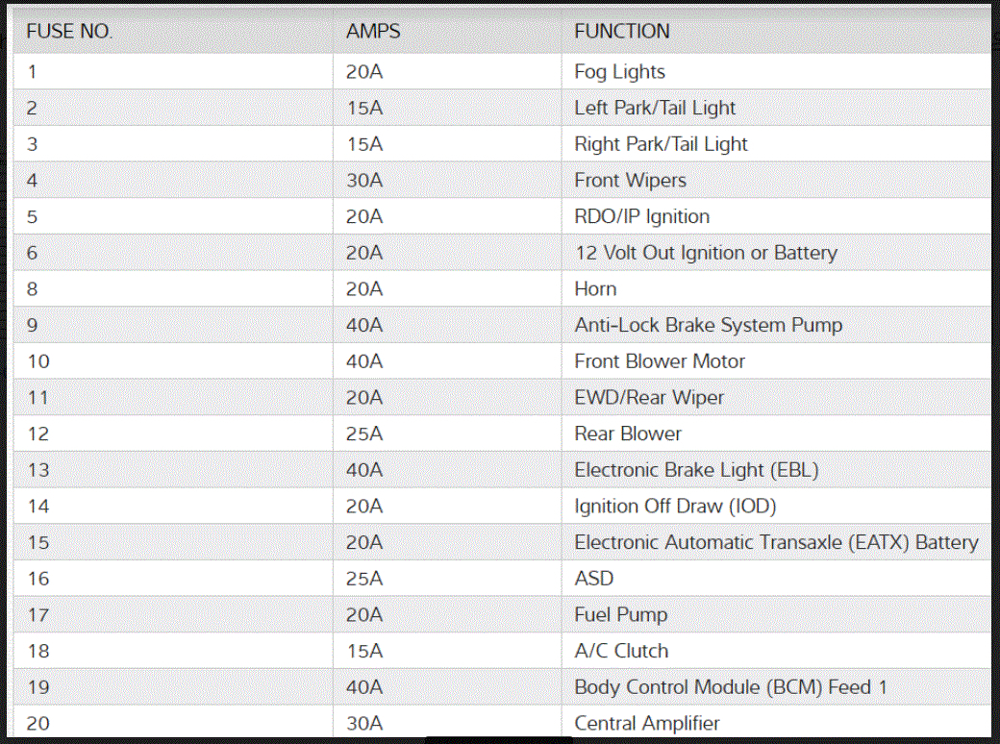The height and width of the screenshot is (744, 1000).
Task: Click the Left Park/Tail Light cell
Action: tap(655, 109)
